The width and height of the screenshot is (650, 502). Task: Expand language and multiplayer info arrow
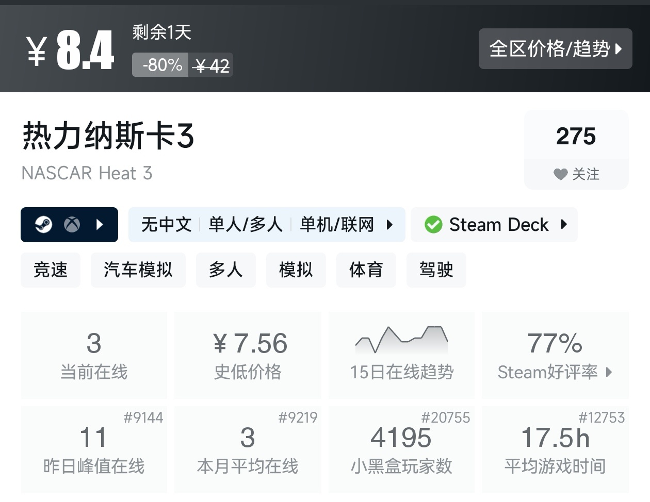[390, 225]
